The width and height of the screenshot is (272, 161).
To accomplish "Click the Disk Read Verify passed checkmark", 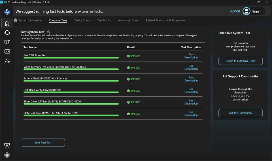I will pos(128,91).
